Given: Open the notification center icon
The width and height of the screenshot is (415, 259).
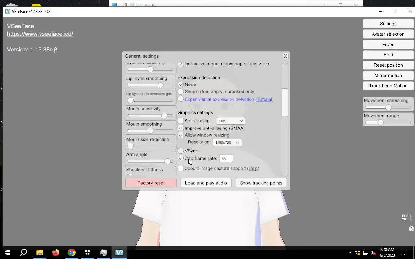Looking at the screenshot, I should pos(404,253).
